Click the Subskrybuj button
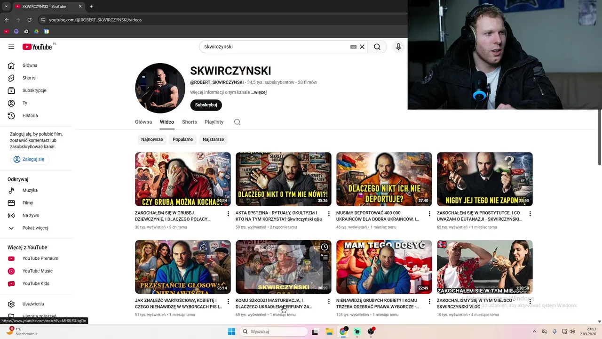This screenshot has width=602, height=339. pos(206,105)
